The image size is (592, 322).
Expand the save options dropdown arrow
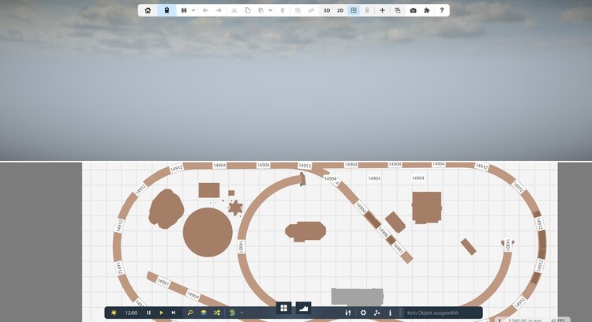click(x=193, y=10)
